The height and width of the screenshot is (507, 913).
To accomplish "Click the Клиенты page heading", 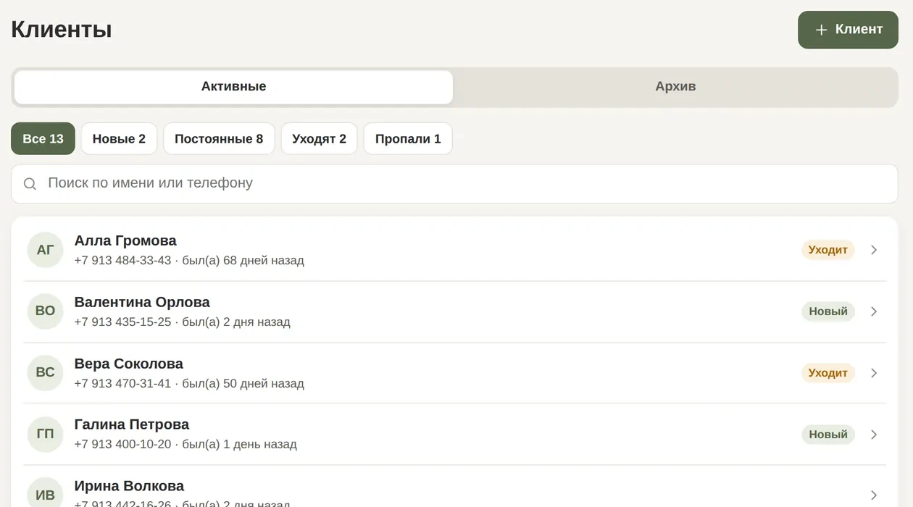I will point(62,30).
